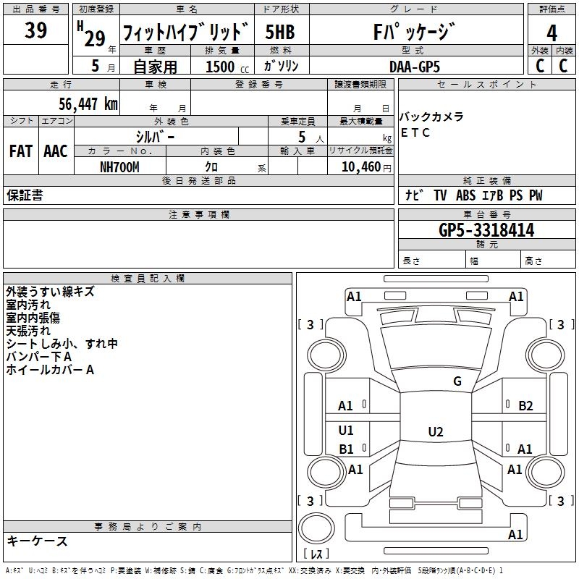
Task: Click the seating capacity 5 人
Action: point(311,137)
